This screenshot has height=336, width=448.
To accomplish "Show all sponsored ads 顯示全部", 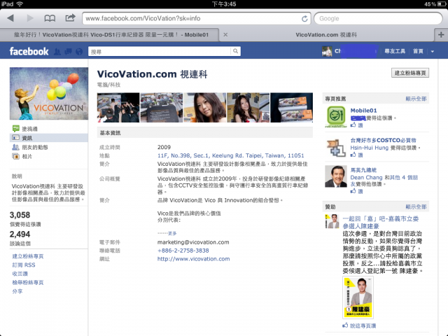I will click(416, 207).
